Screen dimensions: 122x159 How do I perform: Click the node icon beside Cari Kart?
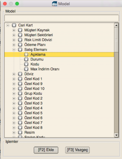[14, 25]
